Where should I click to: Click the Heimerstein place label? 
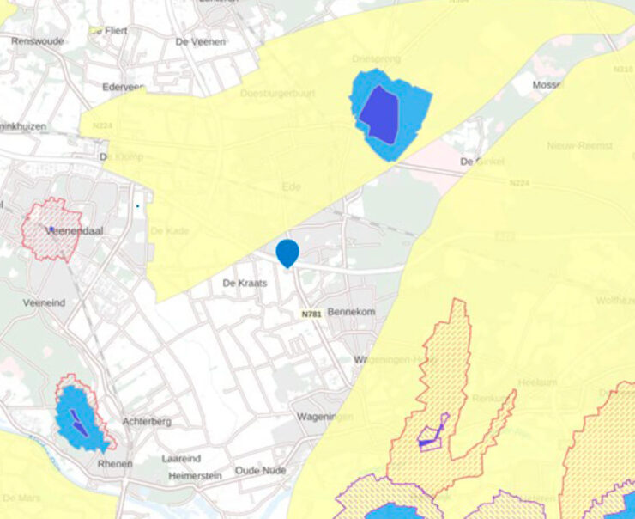click(x=195, y=476)
